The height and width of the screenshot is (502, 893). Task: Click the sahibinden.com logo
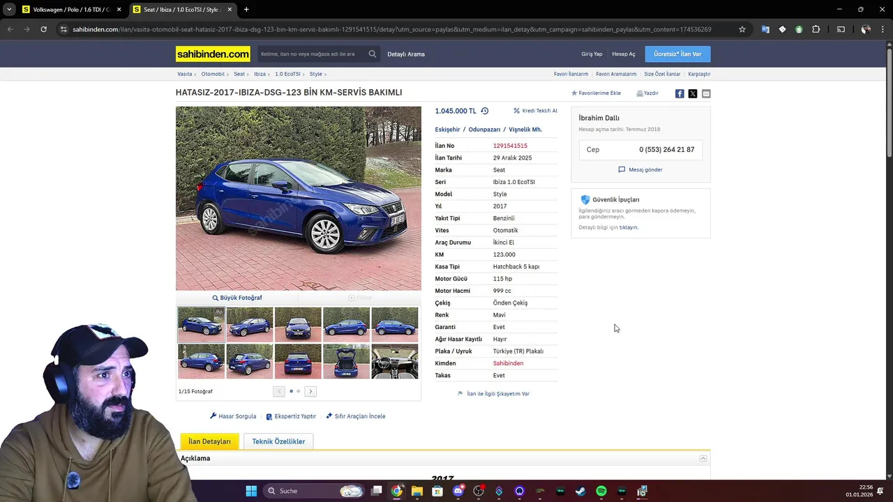coord(213,54)
